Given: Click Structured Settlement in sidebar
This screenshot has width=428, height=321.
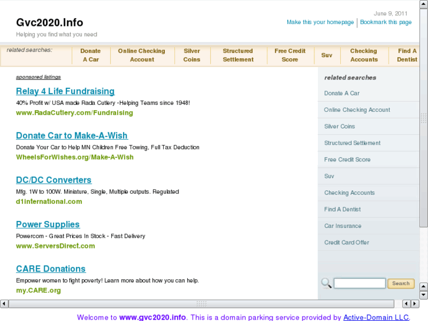Looking at the screenshot, I should 352,143.
